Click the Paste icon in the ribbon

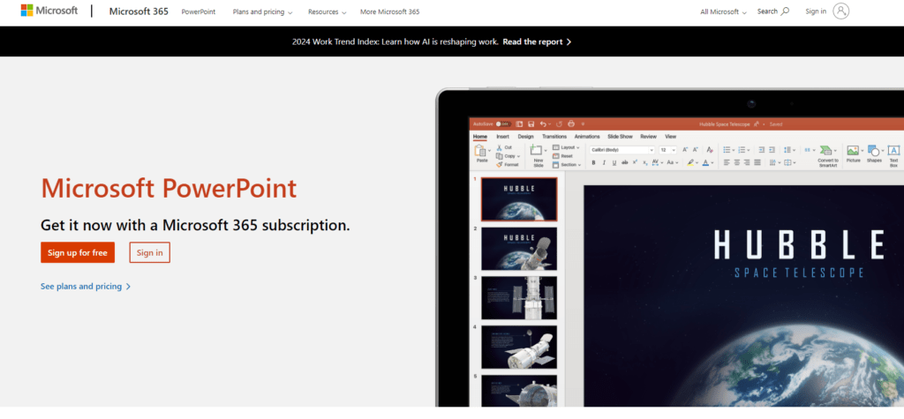click(x=482, y=152)
